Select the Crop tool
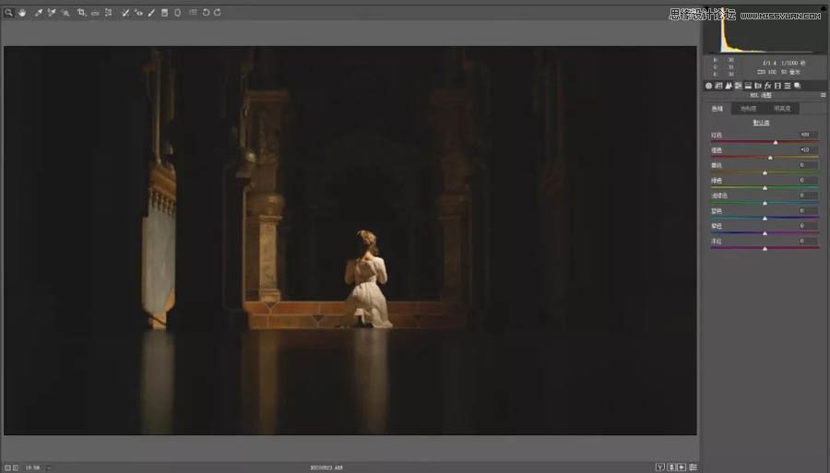The height and width of the screenshot is (473, 830). [x=81, y=12]
